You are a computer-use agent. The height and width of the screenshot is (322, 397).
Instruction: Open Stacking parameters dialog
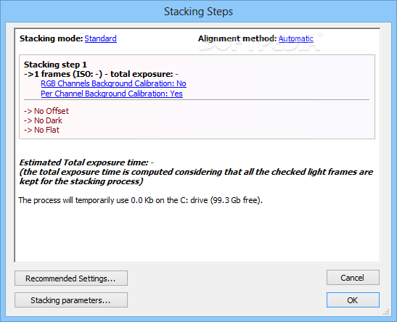click(71, 300)
